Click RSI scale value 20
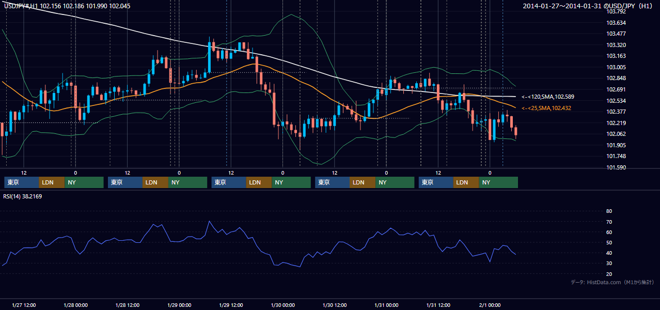 click(x=609, y=274)
